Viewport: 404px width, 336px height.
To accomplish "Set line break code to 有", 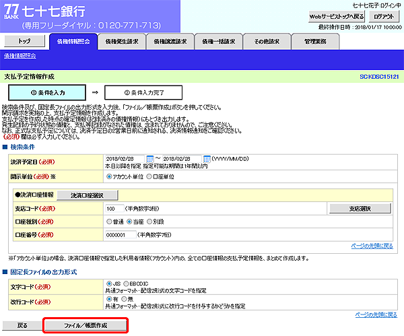I will point(109,299).
